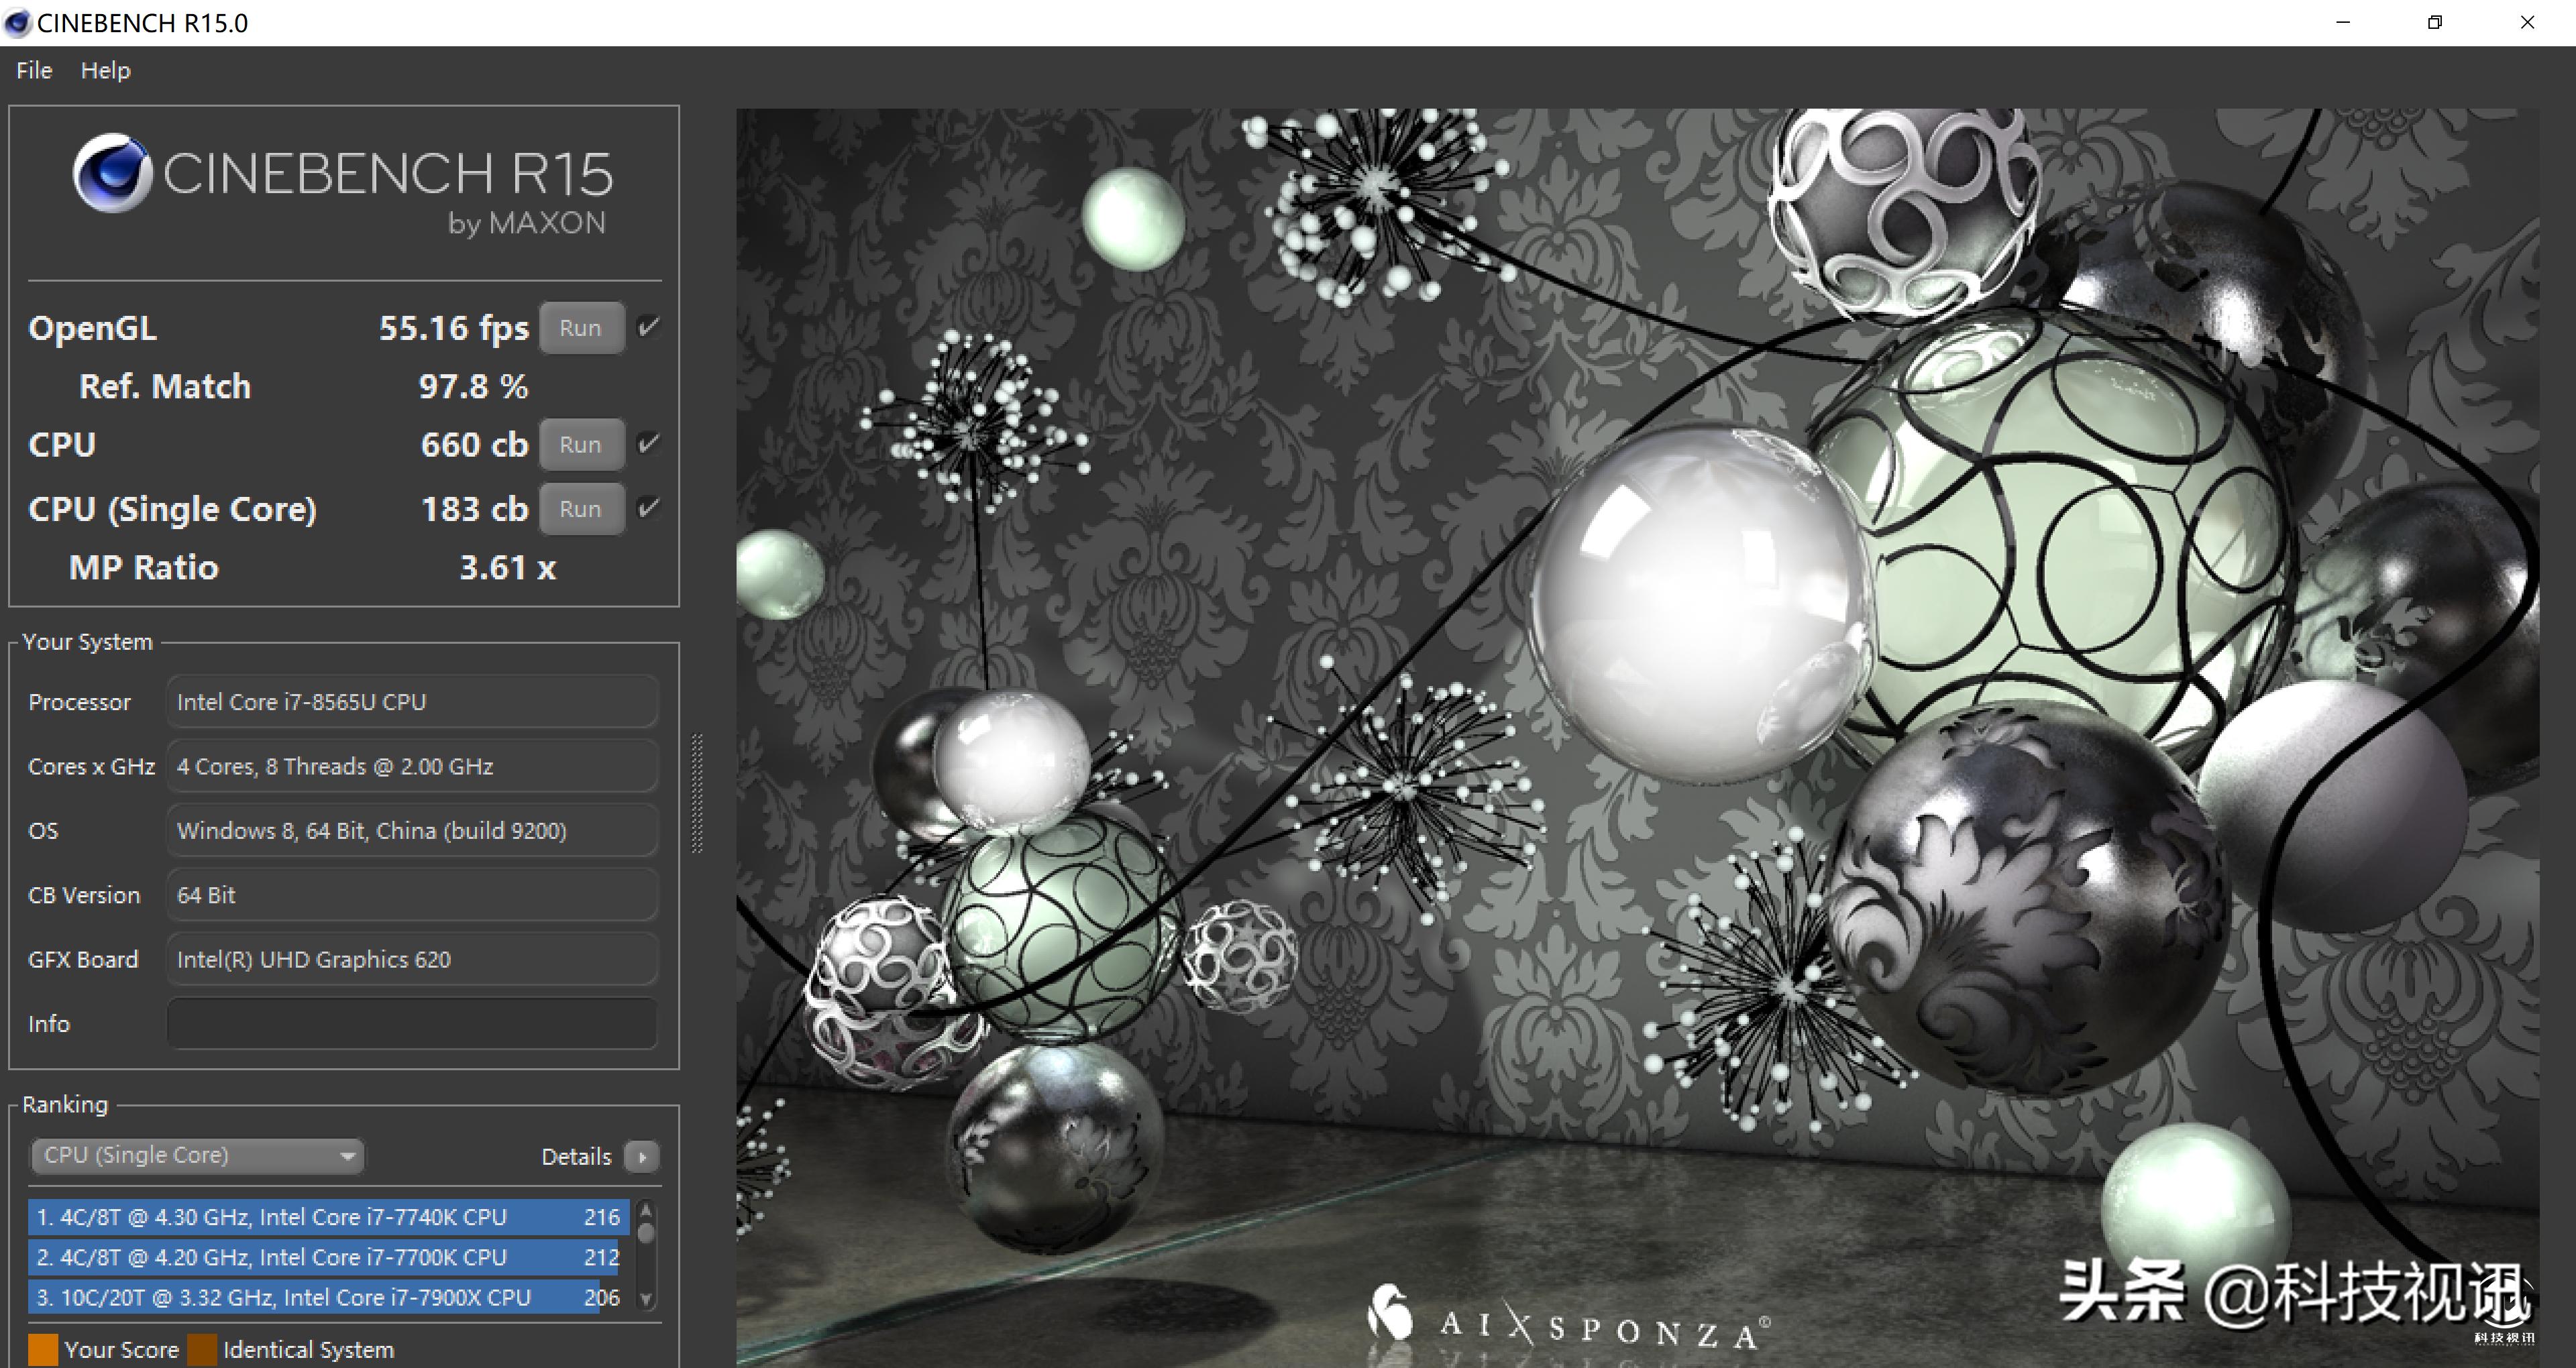
Task: Click the ranking list scroll up arrow
Action: pos(646,1210)
